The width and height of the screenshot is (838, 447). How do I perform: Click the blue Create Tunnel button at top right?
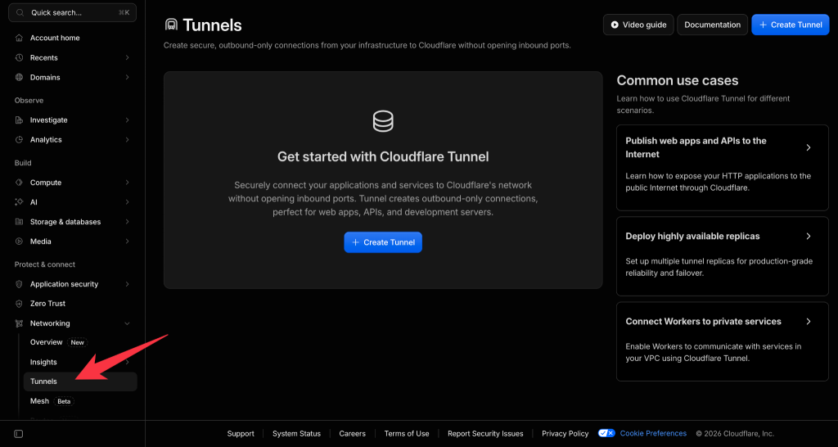click(x=791, y=25)
